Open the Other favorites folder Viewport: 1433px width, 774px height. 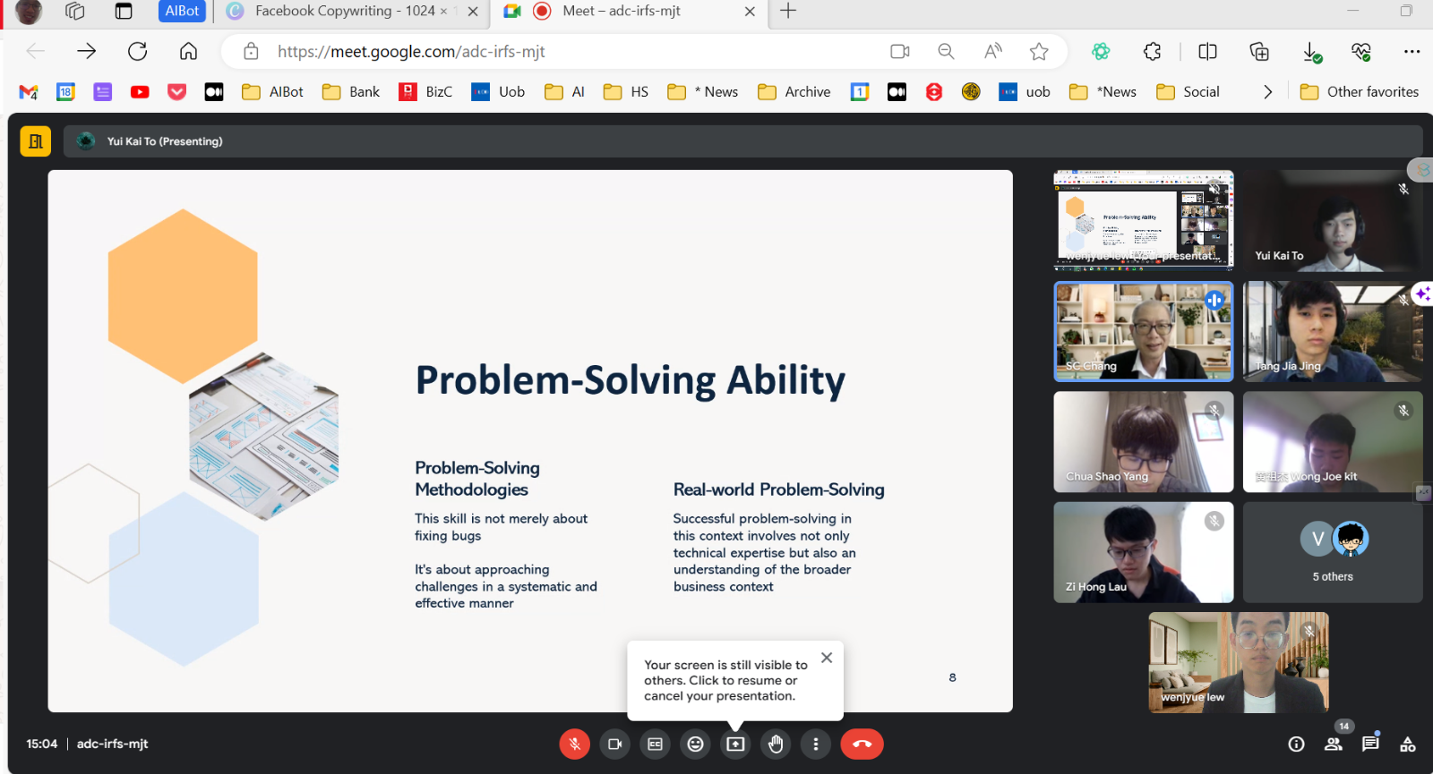pyautogui.click(x=1360, y=91)
